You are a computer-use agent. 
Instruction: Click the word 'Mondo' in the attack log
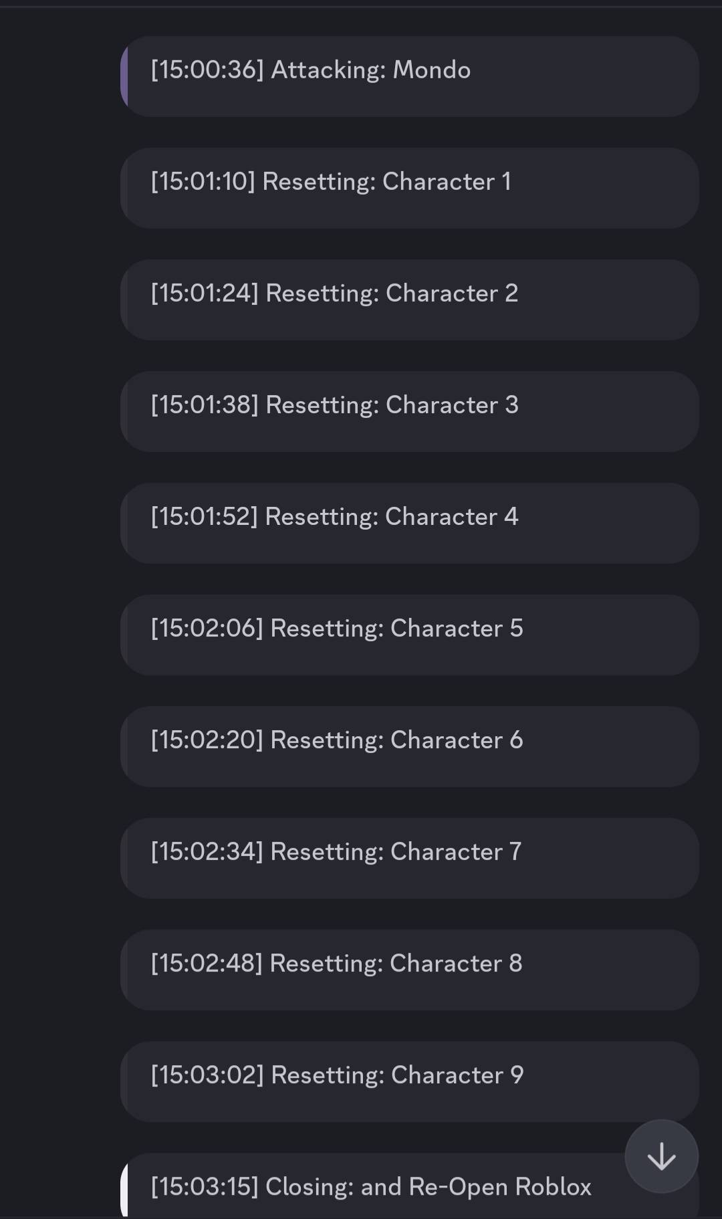(432, 70)
